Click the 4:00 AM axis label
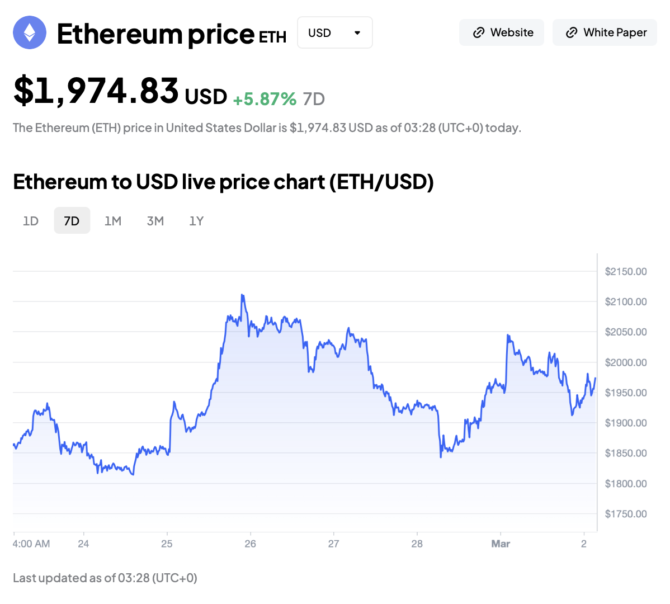This screenshot has width=670, height=604. pos(31,544)
